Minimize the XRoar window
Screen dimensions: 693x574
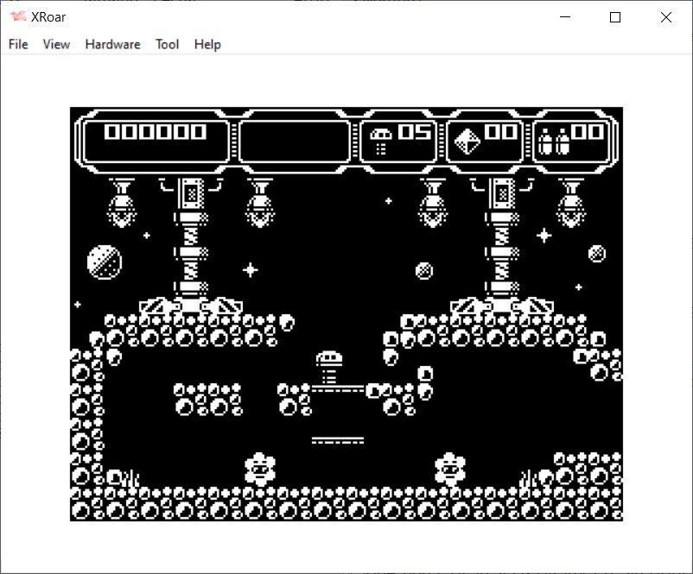(565, 17)
